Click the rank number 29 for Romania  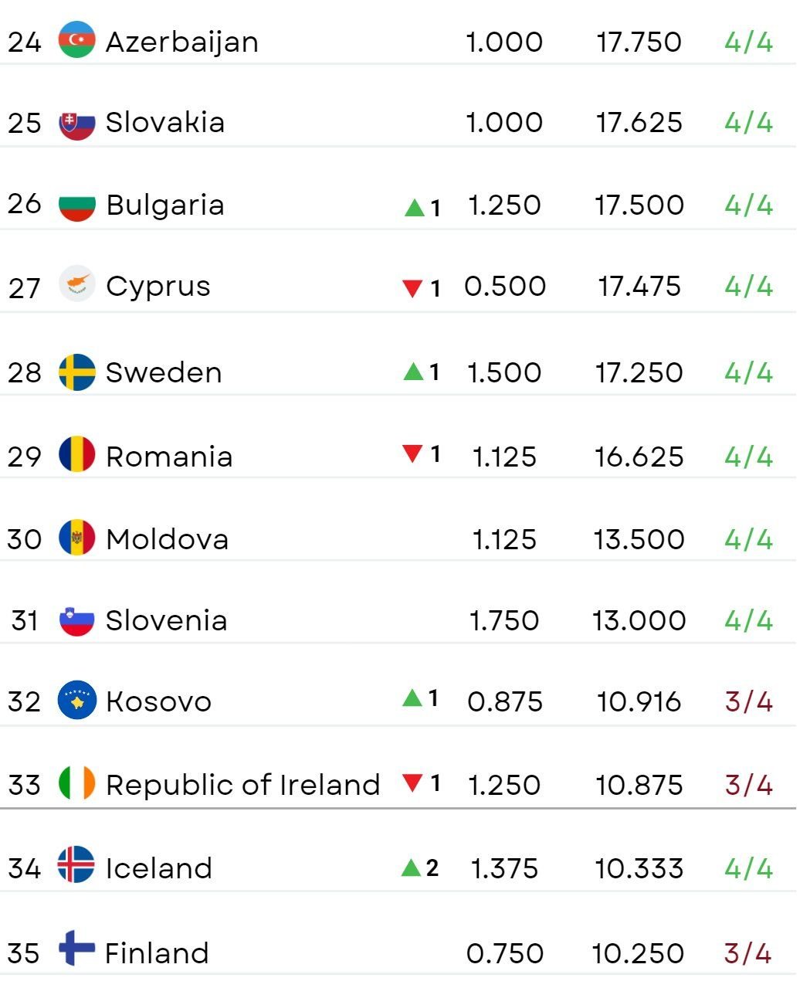pyautogui.click(x=25, y=457)
